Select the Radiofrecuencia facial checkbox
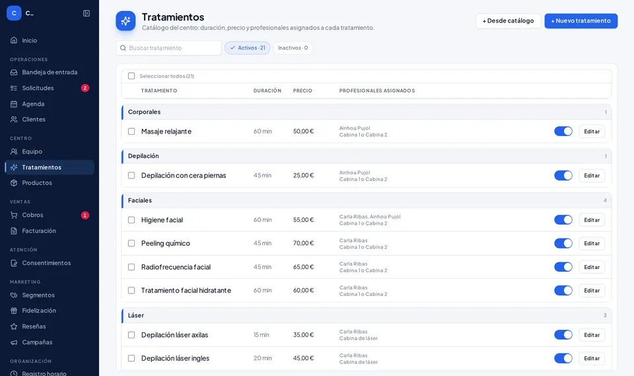This screenshot has height=376, width=634. coord(131,267)
